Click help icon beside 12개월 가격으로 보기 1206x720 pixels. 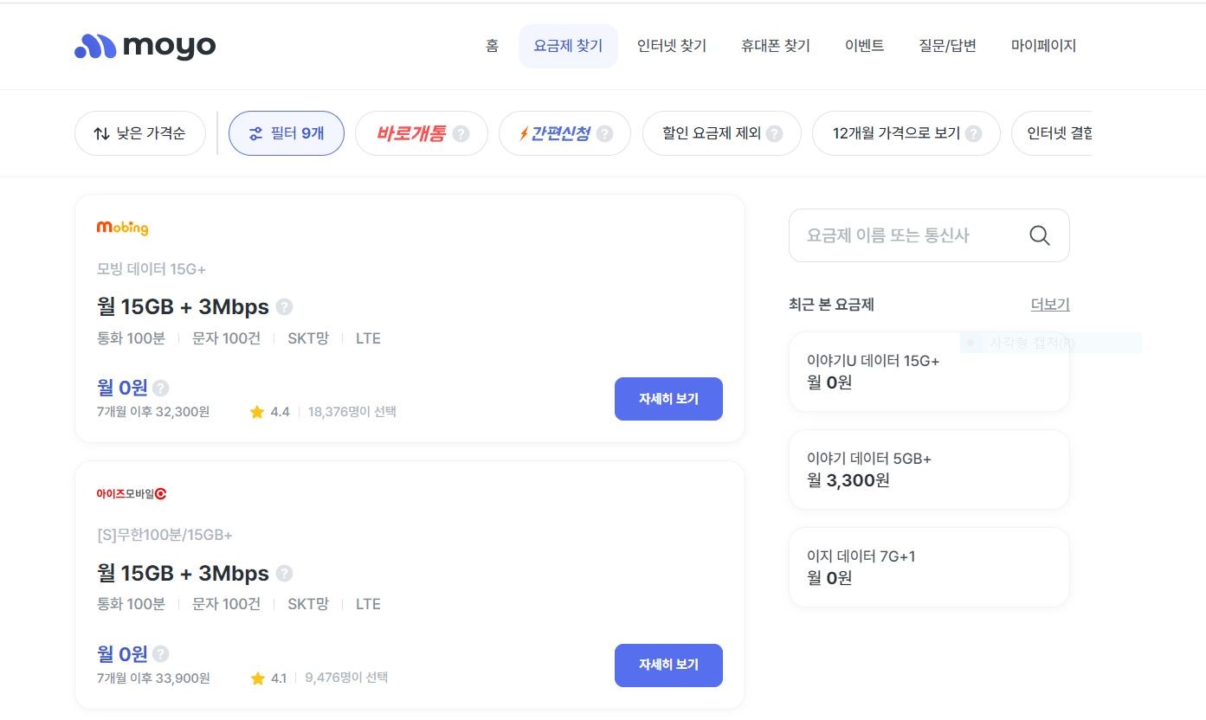click(973, 134)
